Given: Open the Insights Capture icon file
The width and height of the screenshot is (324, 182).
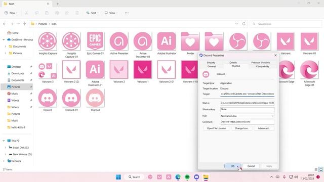Looking at the screenshot, I should 48,43.
